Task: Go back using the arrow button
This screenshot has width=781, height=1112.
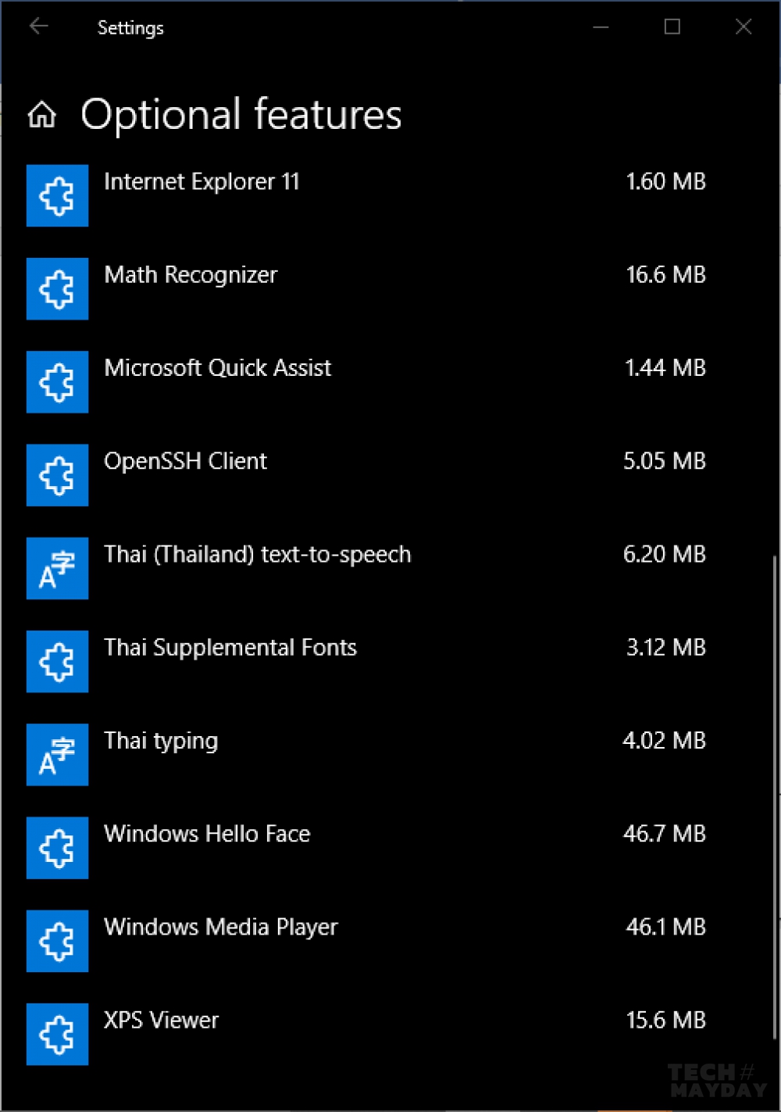Action: [x=39, y=27]
